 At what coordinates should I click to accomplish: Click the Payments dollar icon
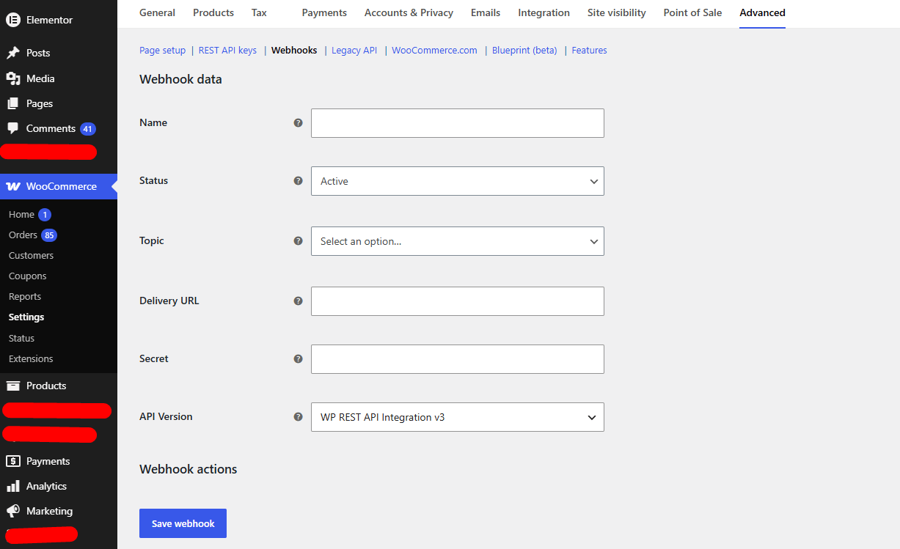coord(12,461)
